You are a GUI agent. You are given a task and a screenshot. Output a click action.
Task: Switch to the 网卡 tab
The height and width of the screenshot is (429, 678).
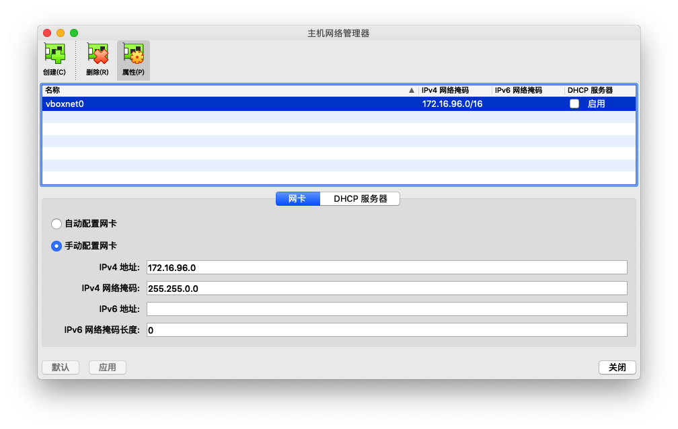coord(297,198)
